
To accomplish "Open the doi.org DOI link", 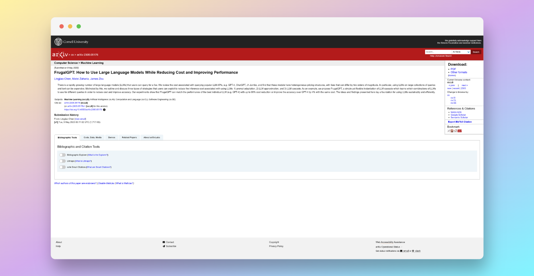I will click(83, 110).
